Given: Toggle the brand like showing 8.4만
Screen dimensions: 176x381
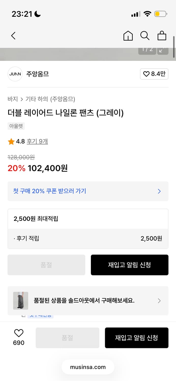Looking at the screenshot, I should [154, 74].
